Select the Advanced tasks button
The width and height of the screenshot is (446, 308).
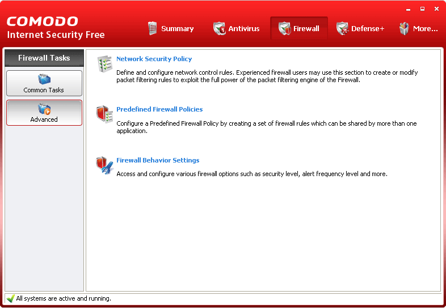click(44, 113)
